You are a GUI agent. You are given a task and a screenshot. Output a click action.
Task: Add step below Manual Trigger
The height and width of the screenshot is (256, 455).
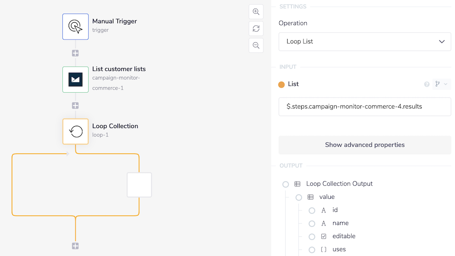click(76, 53)
